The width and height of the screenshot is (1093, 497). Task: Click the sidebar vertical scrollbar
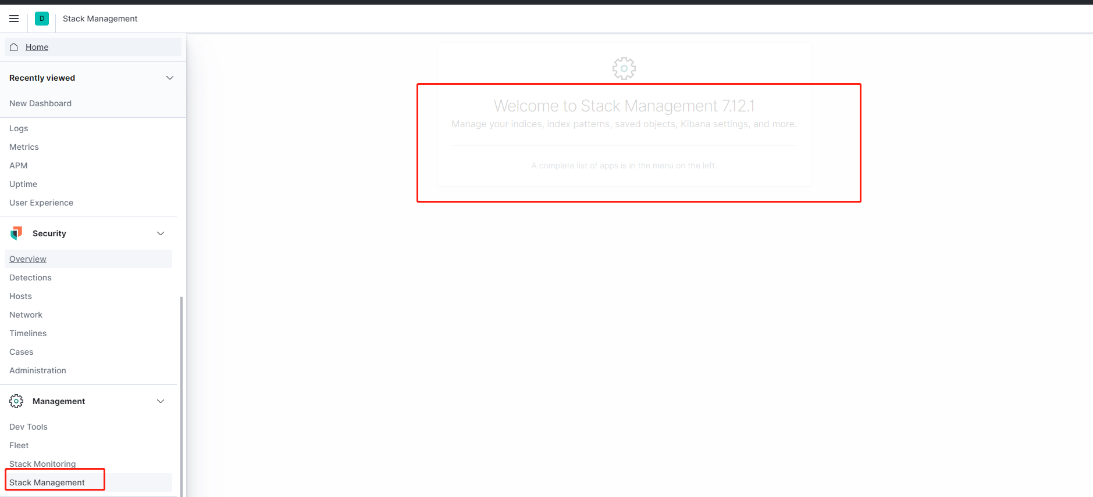(x=181, y=397)
